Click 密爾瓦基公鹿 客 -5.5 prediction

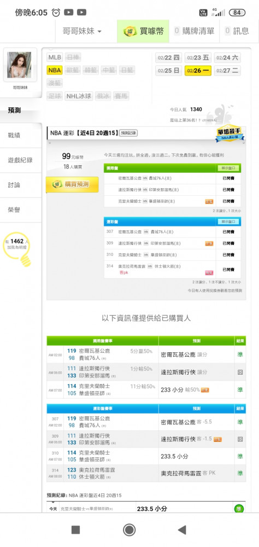coord(186,422)
